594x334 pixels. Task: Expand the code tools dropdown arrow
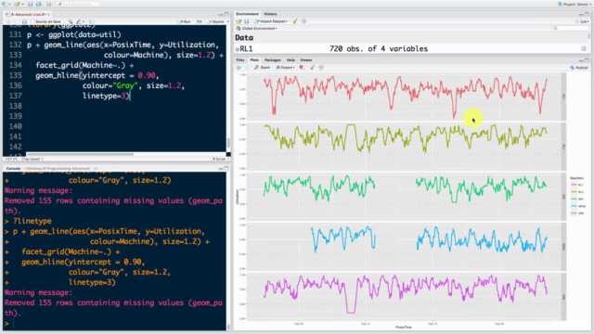(83, 22)
